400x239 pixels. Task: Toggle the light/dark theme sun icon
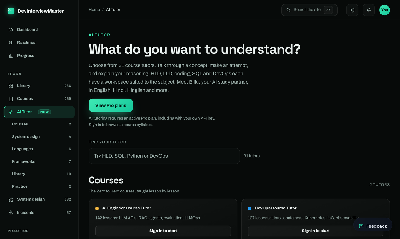click(x=352, y=10)
